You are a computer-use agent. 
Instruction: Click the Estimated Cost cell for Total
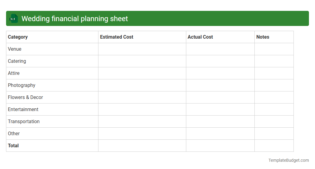[142, 145]
